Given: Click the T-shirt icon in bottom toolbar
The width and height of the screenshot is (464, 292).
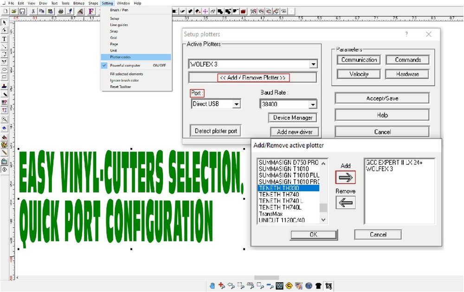Looking at the screenshot, I should tap(317, 286).
